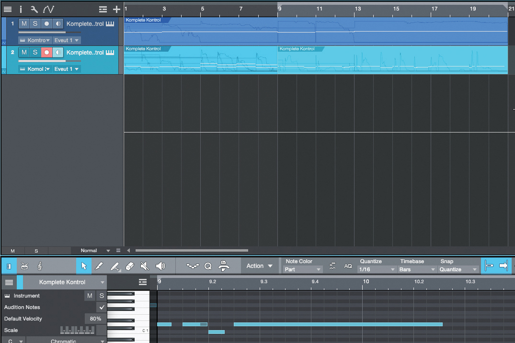Open track 2 Komol instrument dropdown

click(x=34, y=69)
